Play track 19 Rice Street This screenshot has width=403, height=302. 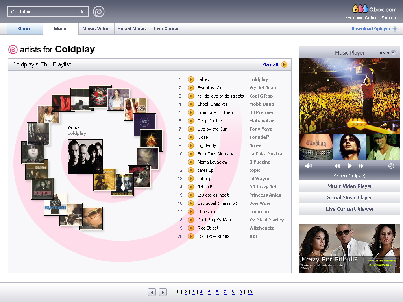pyautogui.click(x=191, y=228)
